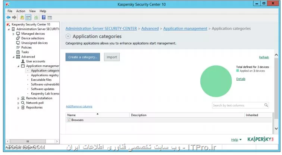Click the Add/Remove columns link

[79, 106]
